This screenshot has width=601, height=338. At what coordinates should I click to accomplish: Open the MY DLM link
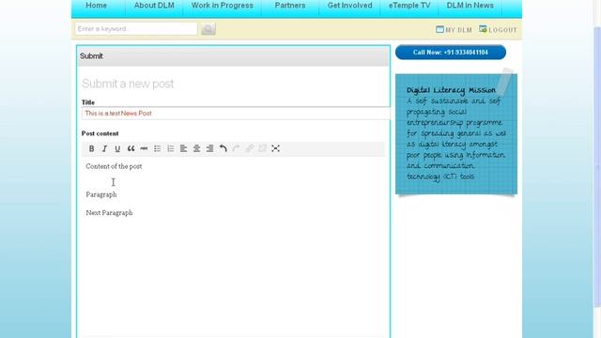pos(454,29)
